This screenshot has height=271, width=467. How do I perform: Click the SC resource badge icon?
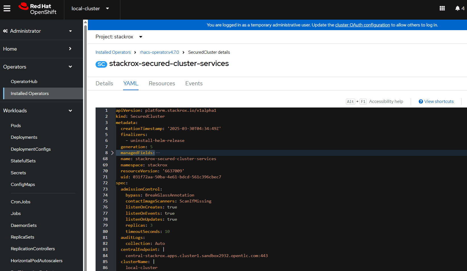[x=101, y=64]
